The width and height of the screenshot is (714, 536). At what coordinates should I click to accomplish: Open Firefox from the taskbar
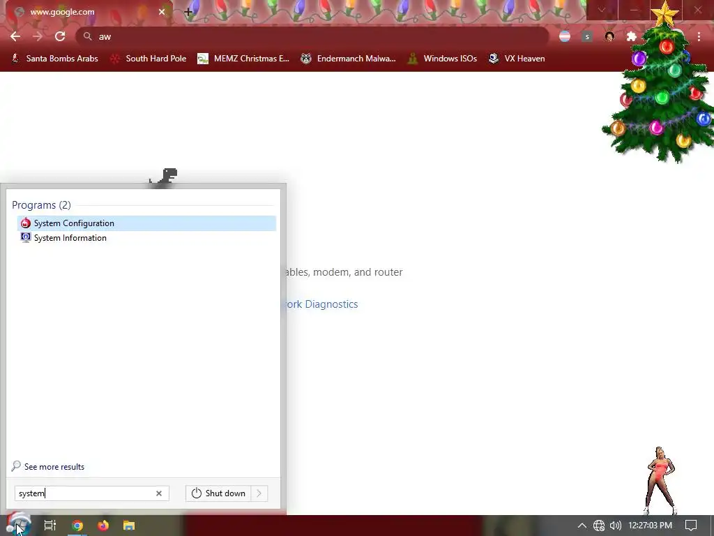pos(103,526)
